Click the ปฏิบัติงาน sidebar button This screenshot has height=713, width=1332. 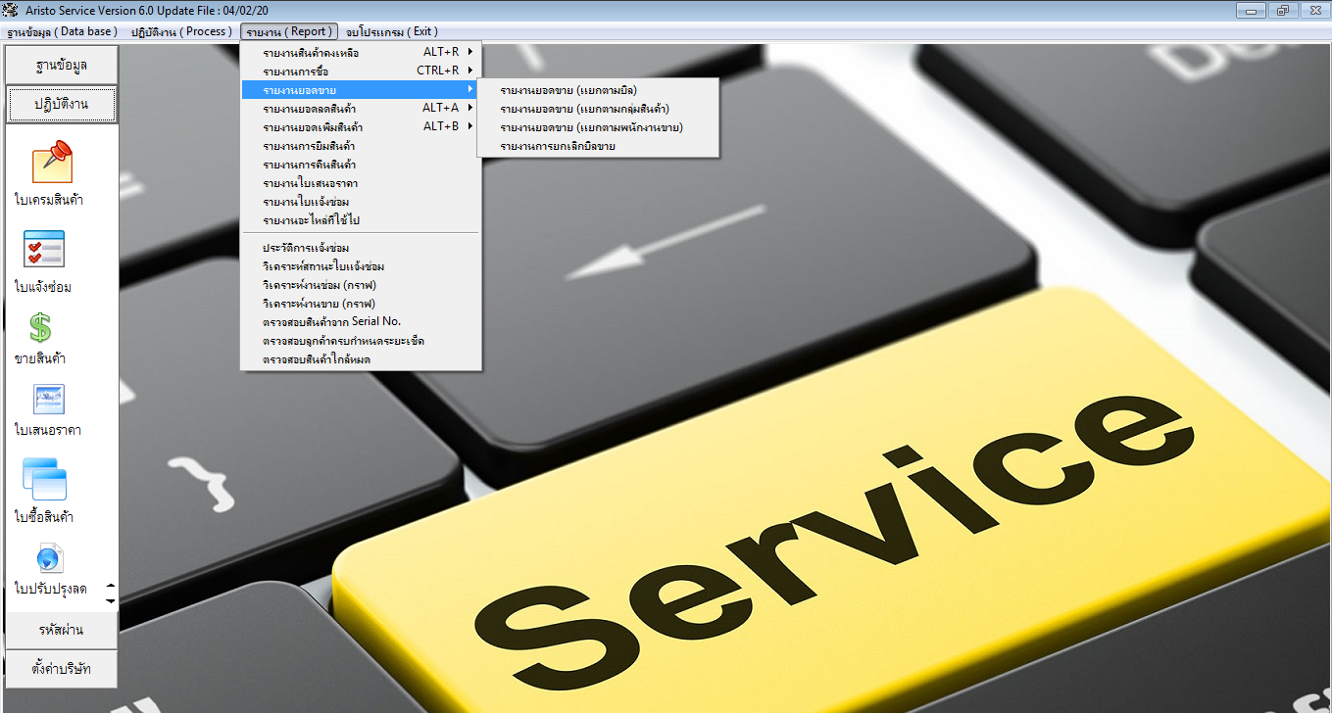tap(62, 104)
